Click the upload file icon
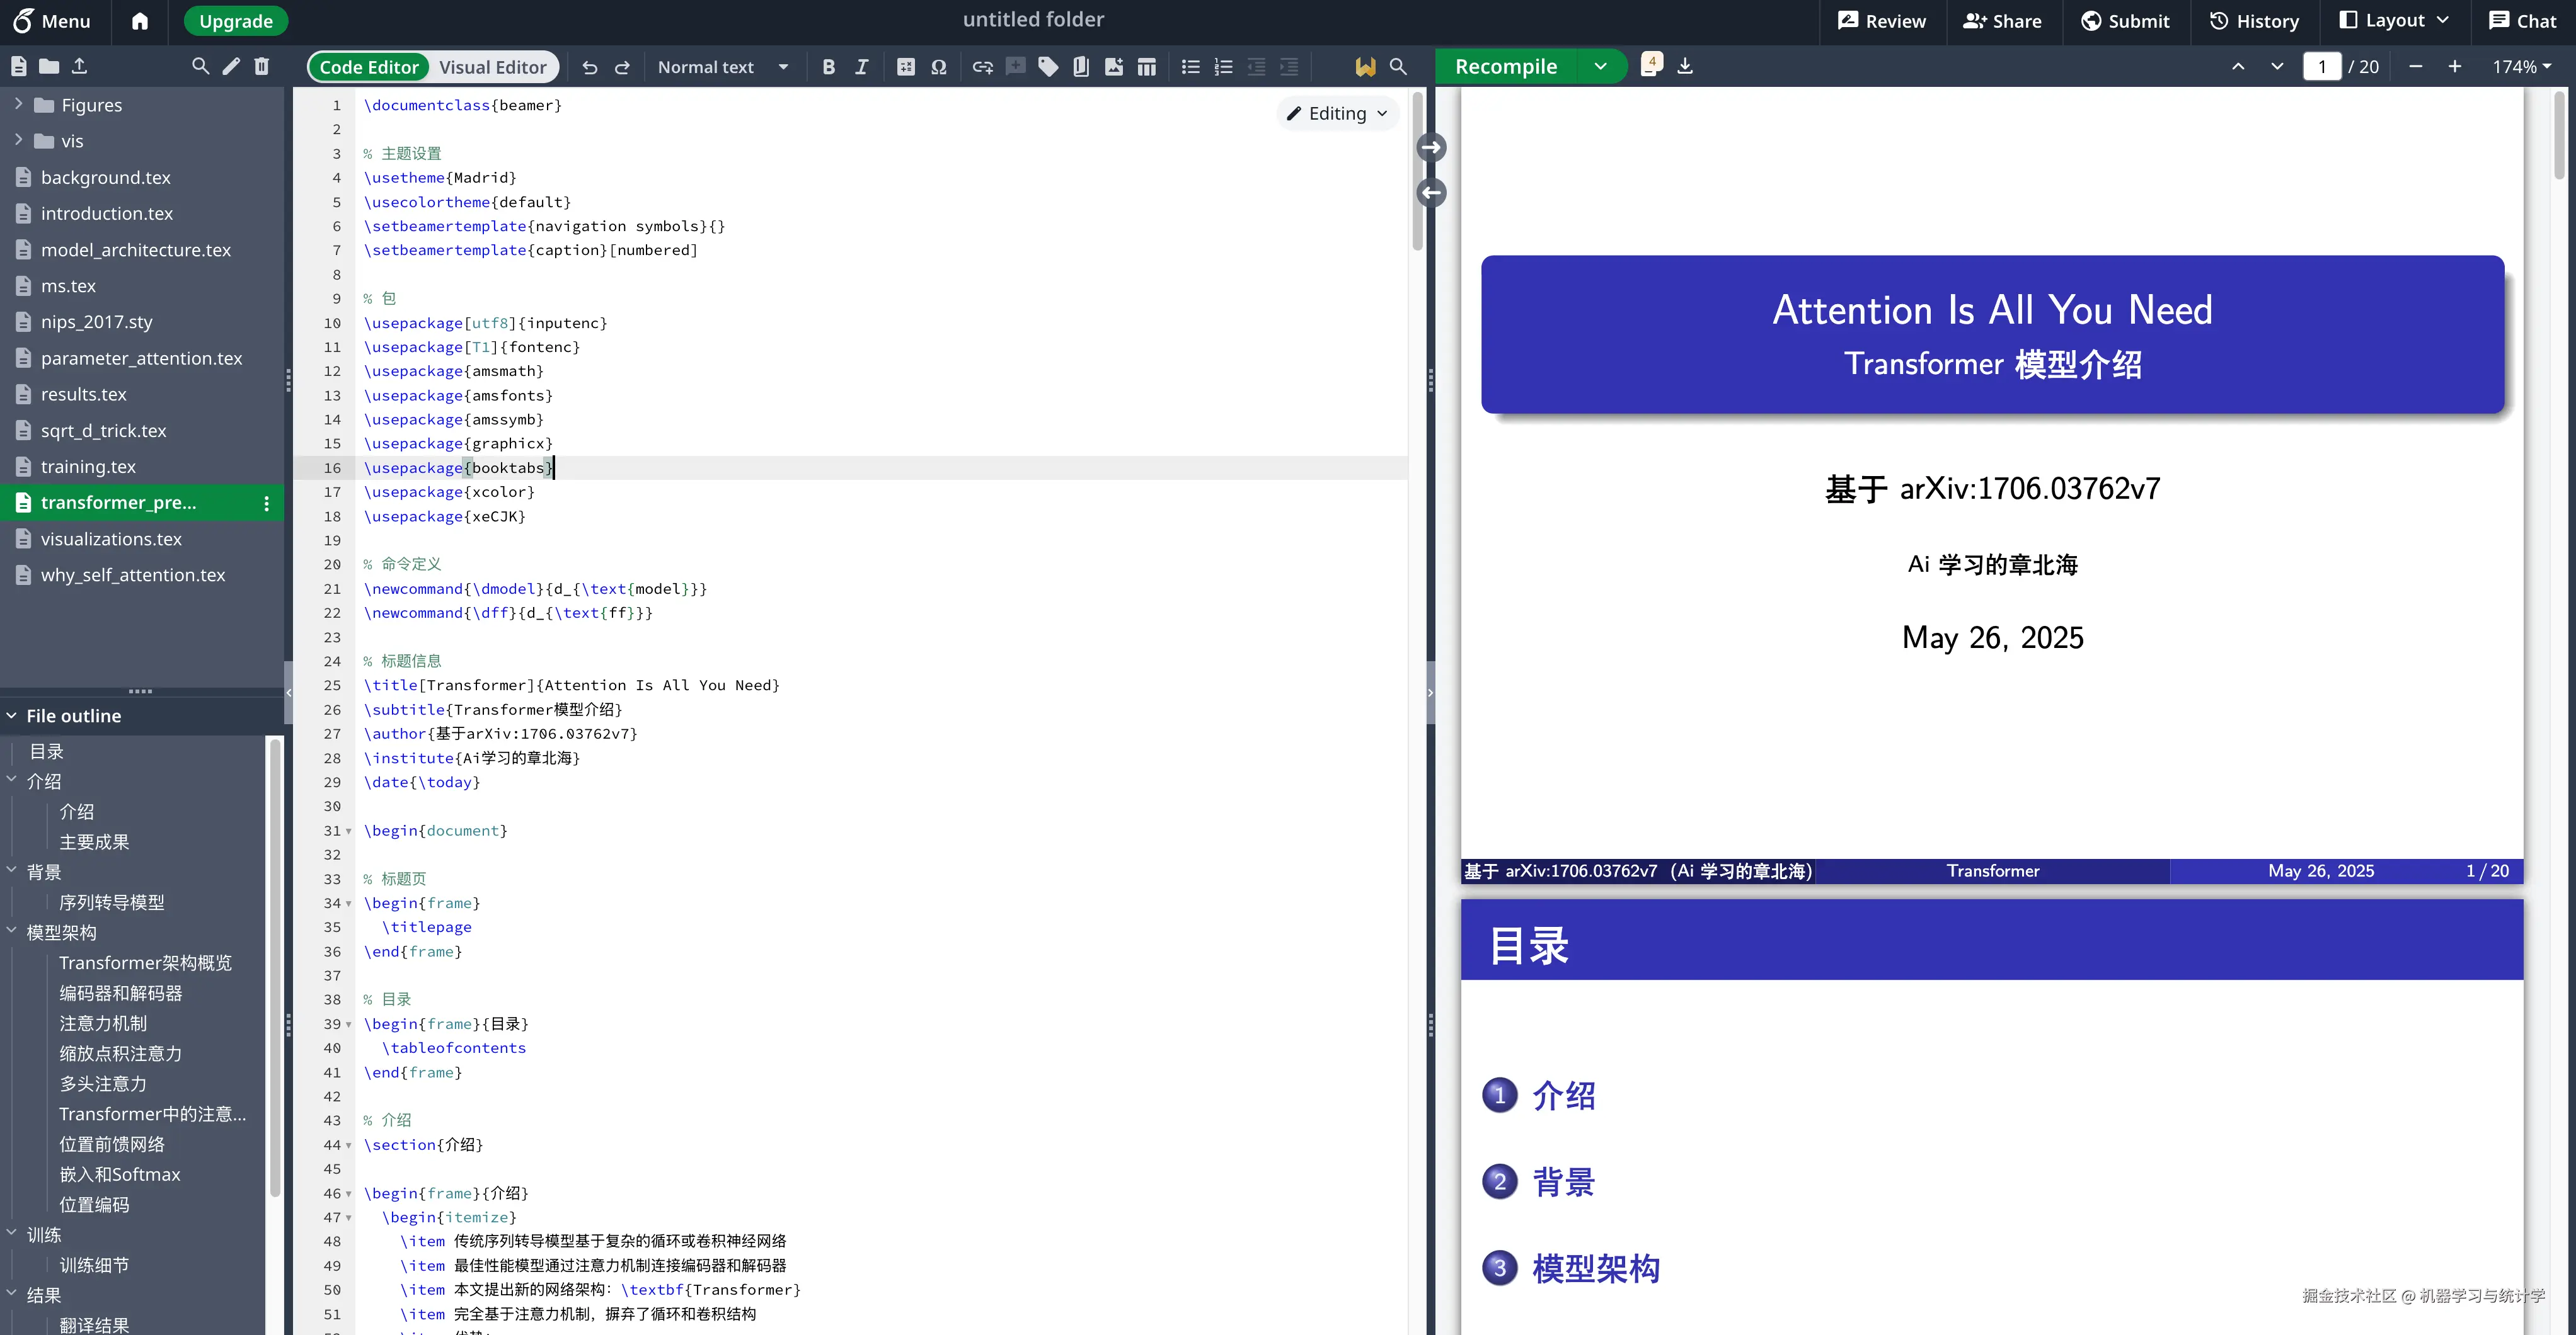 pos(79,66)
